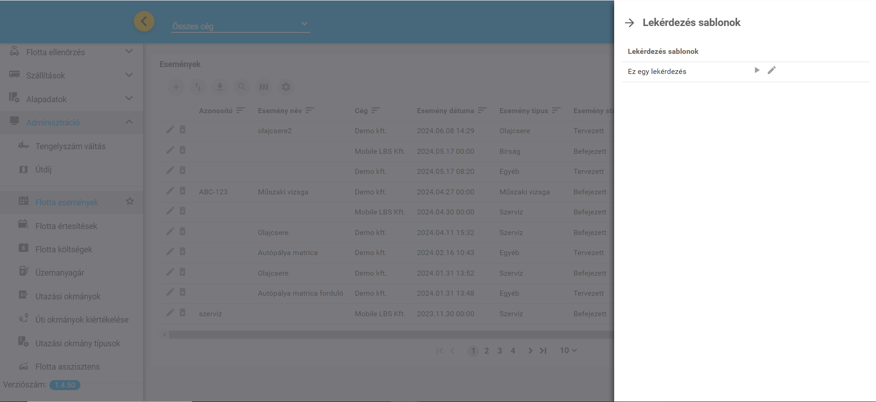876x402 pixels.
Task: Click the horizontal scrollbar under the table
Action: click(388, 335)
